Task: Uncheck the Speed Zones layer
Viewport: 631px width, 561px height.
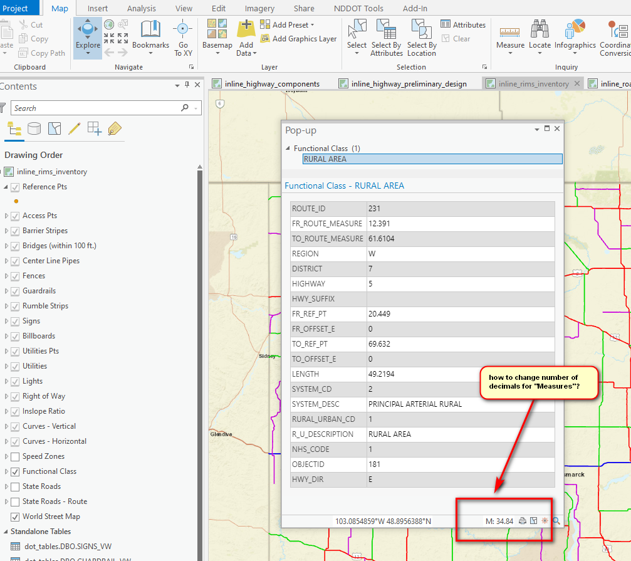Action: click(x=15, y=456)
